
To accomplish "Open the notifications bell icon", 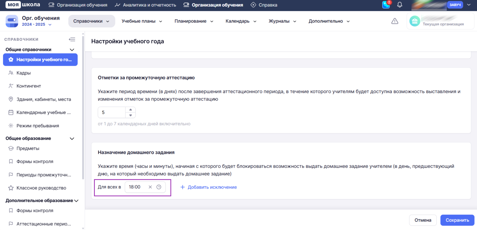I will click(x=399, y=5).
